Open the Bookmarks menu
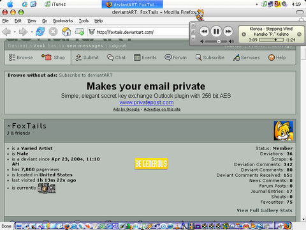The height and width of the screenshot is (230, 306). point(63,20)
